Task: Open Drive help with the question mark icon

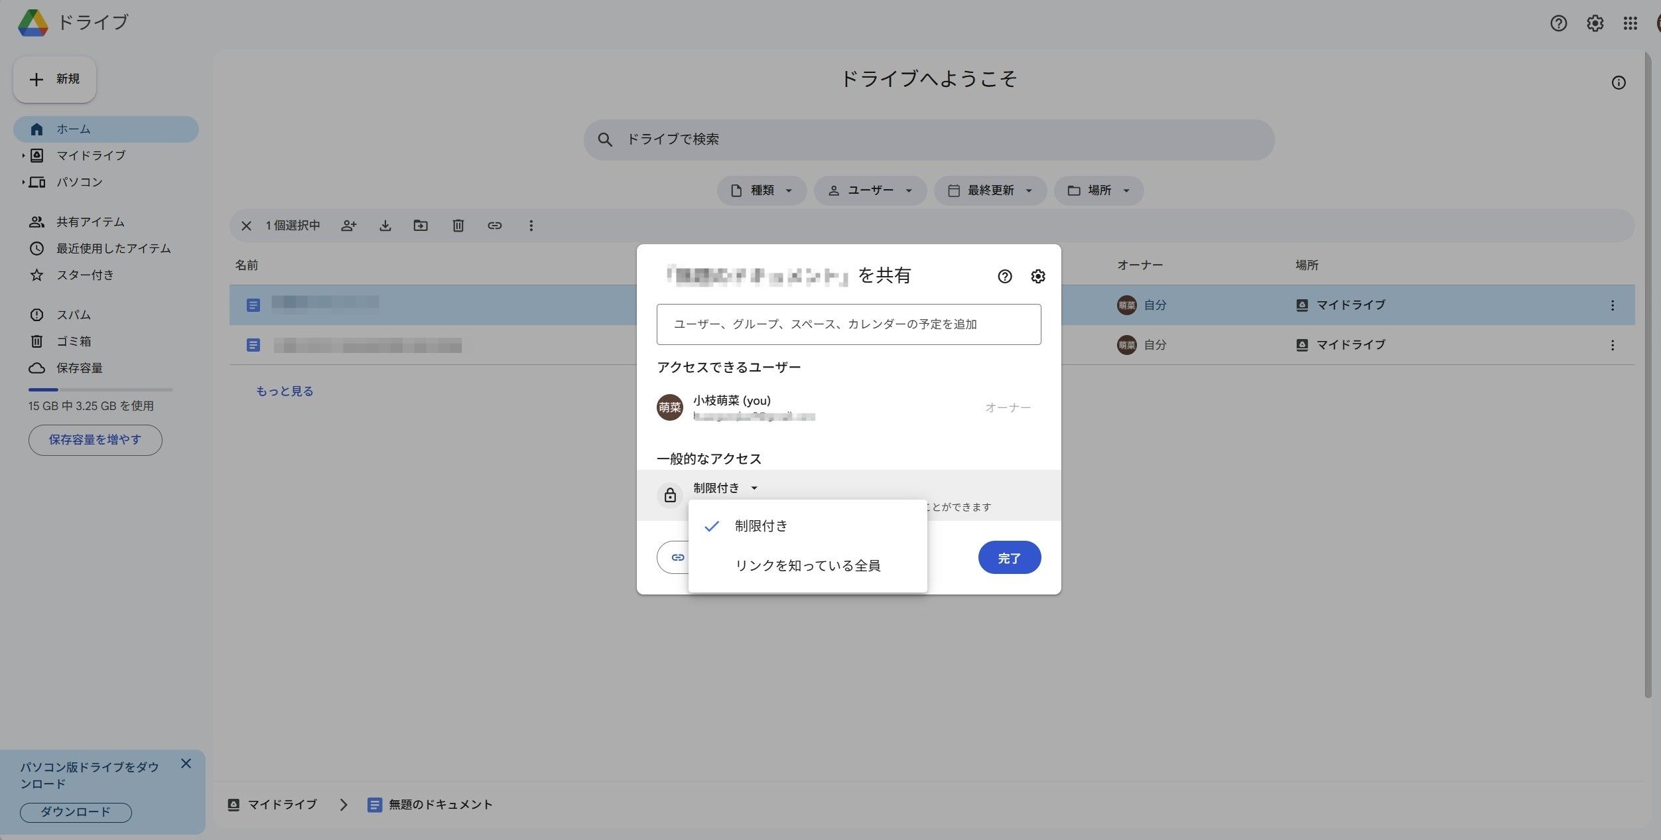Action: point(1558,23)
